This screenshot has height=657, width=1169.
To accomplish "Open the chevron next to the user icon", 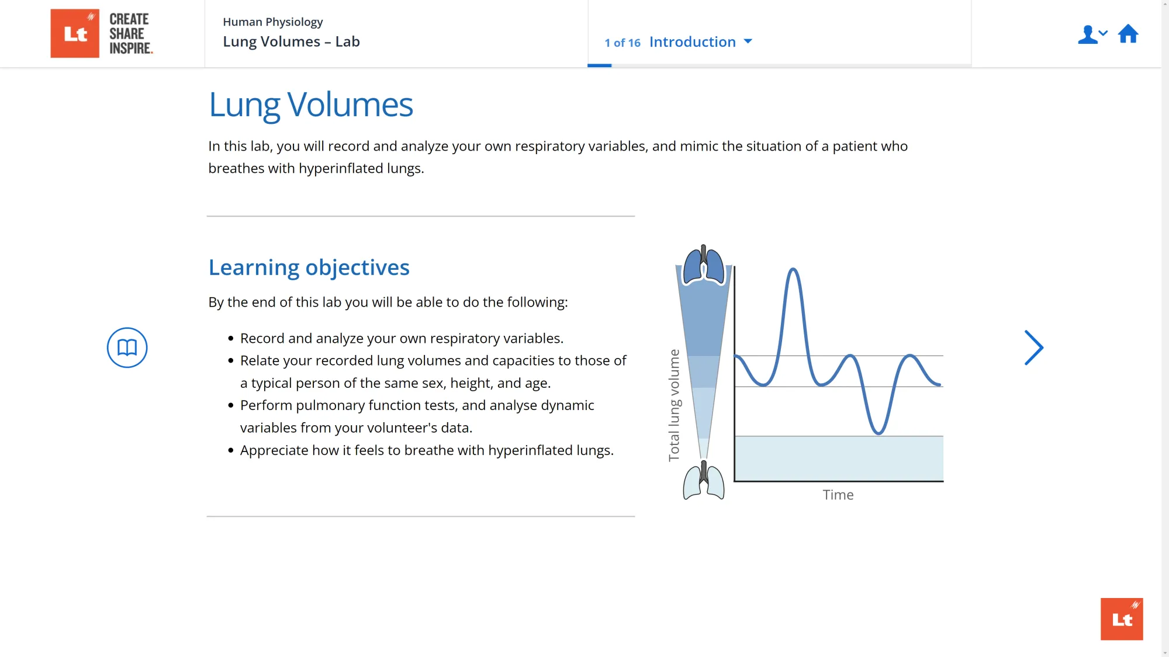I will tap(1102, 34).
